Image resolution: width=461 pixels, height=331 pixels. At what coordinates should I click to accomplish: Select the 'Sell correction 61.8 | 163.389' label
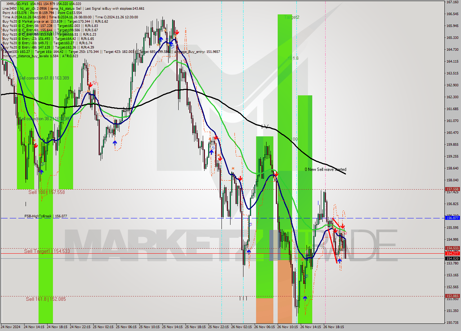[44, 78]
